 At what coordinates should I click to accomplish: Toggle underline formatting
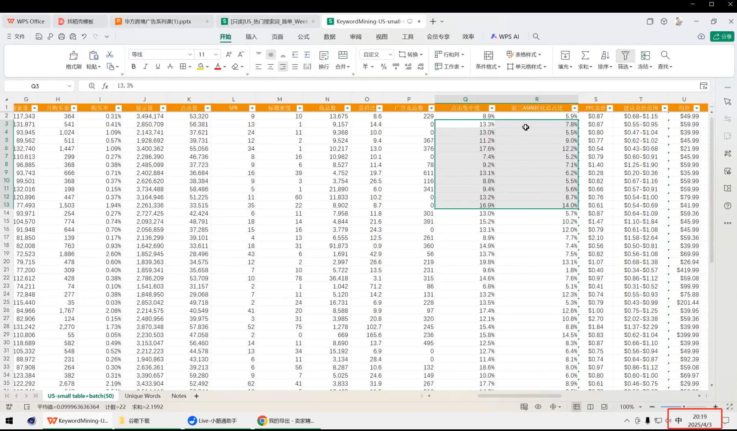[x=158, y=67]
